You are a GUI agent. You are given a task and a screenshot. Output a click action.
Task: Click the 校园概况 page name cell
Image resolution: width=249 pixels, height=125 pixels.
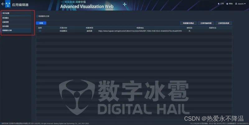point(63,31)
